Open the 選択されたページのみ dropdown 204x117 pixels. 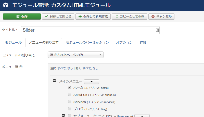coord(75,55)
